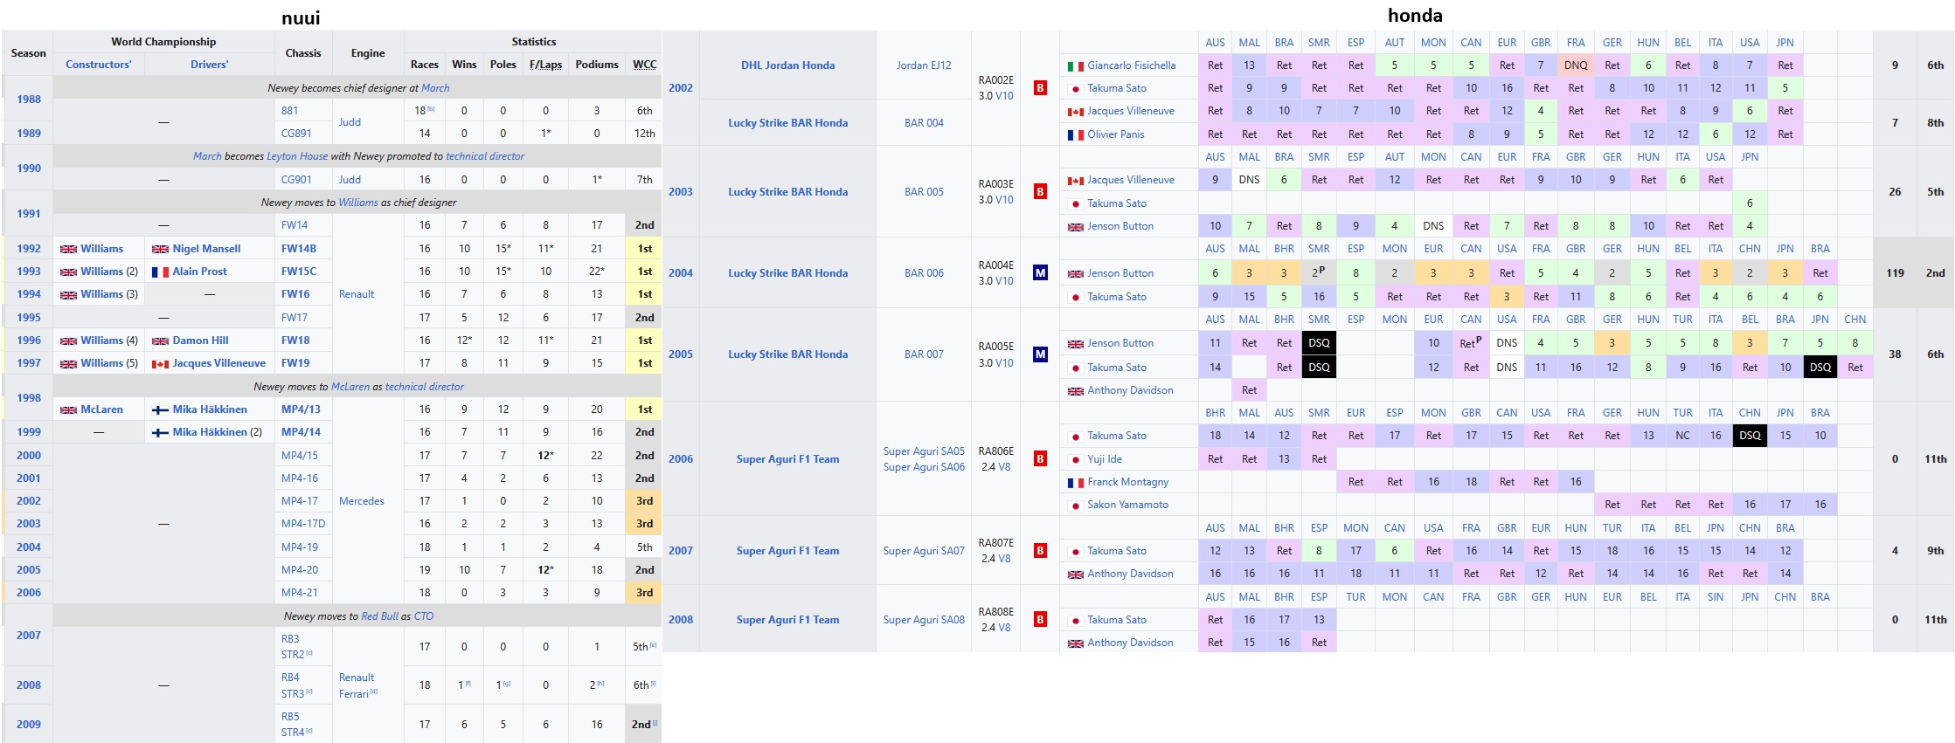The image size is (1955, 743).
Task: Select the DNQ result cell
Action: [1576, 65]
